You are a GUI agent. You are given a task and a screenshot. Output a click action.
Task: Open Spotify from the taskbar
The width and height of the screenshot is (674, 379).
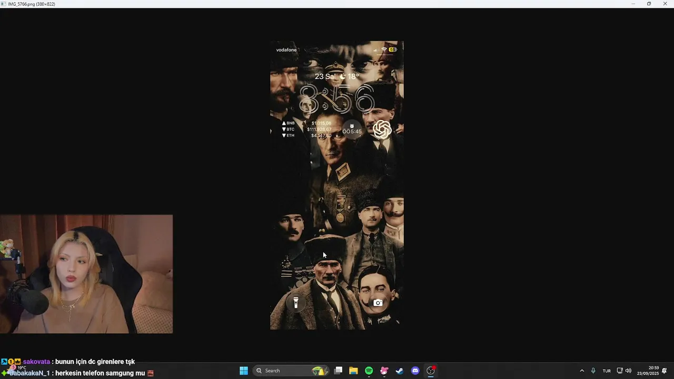coord(369,371)
